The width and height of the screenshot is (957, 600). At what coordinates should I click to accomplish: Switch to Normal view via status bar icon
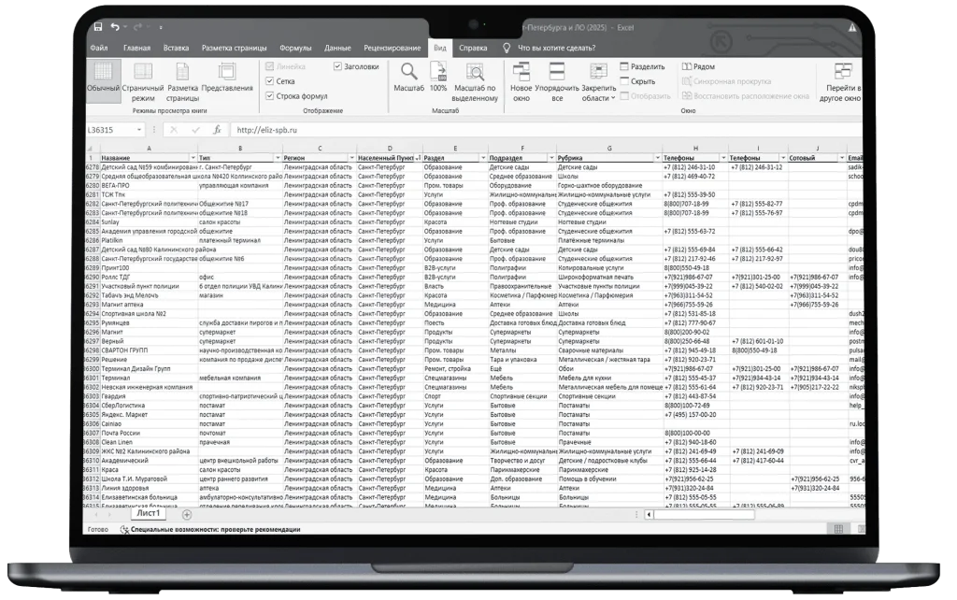[838, 529]
